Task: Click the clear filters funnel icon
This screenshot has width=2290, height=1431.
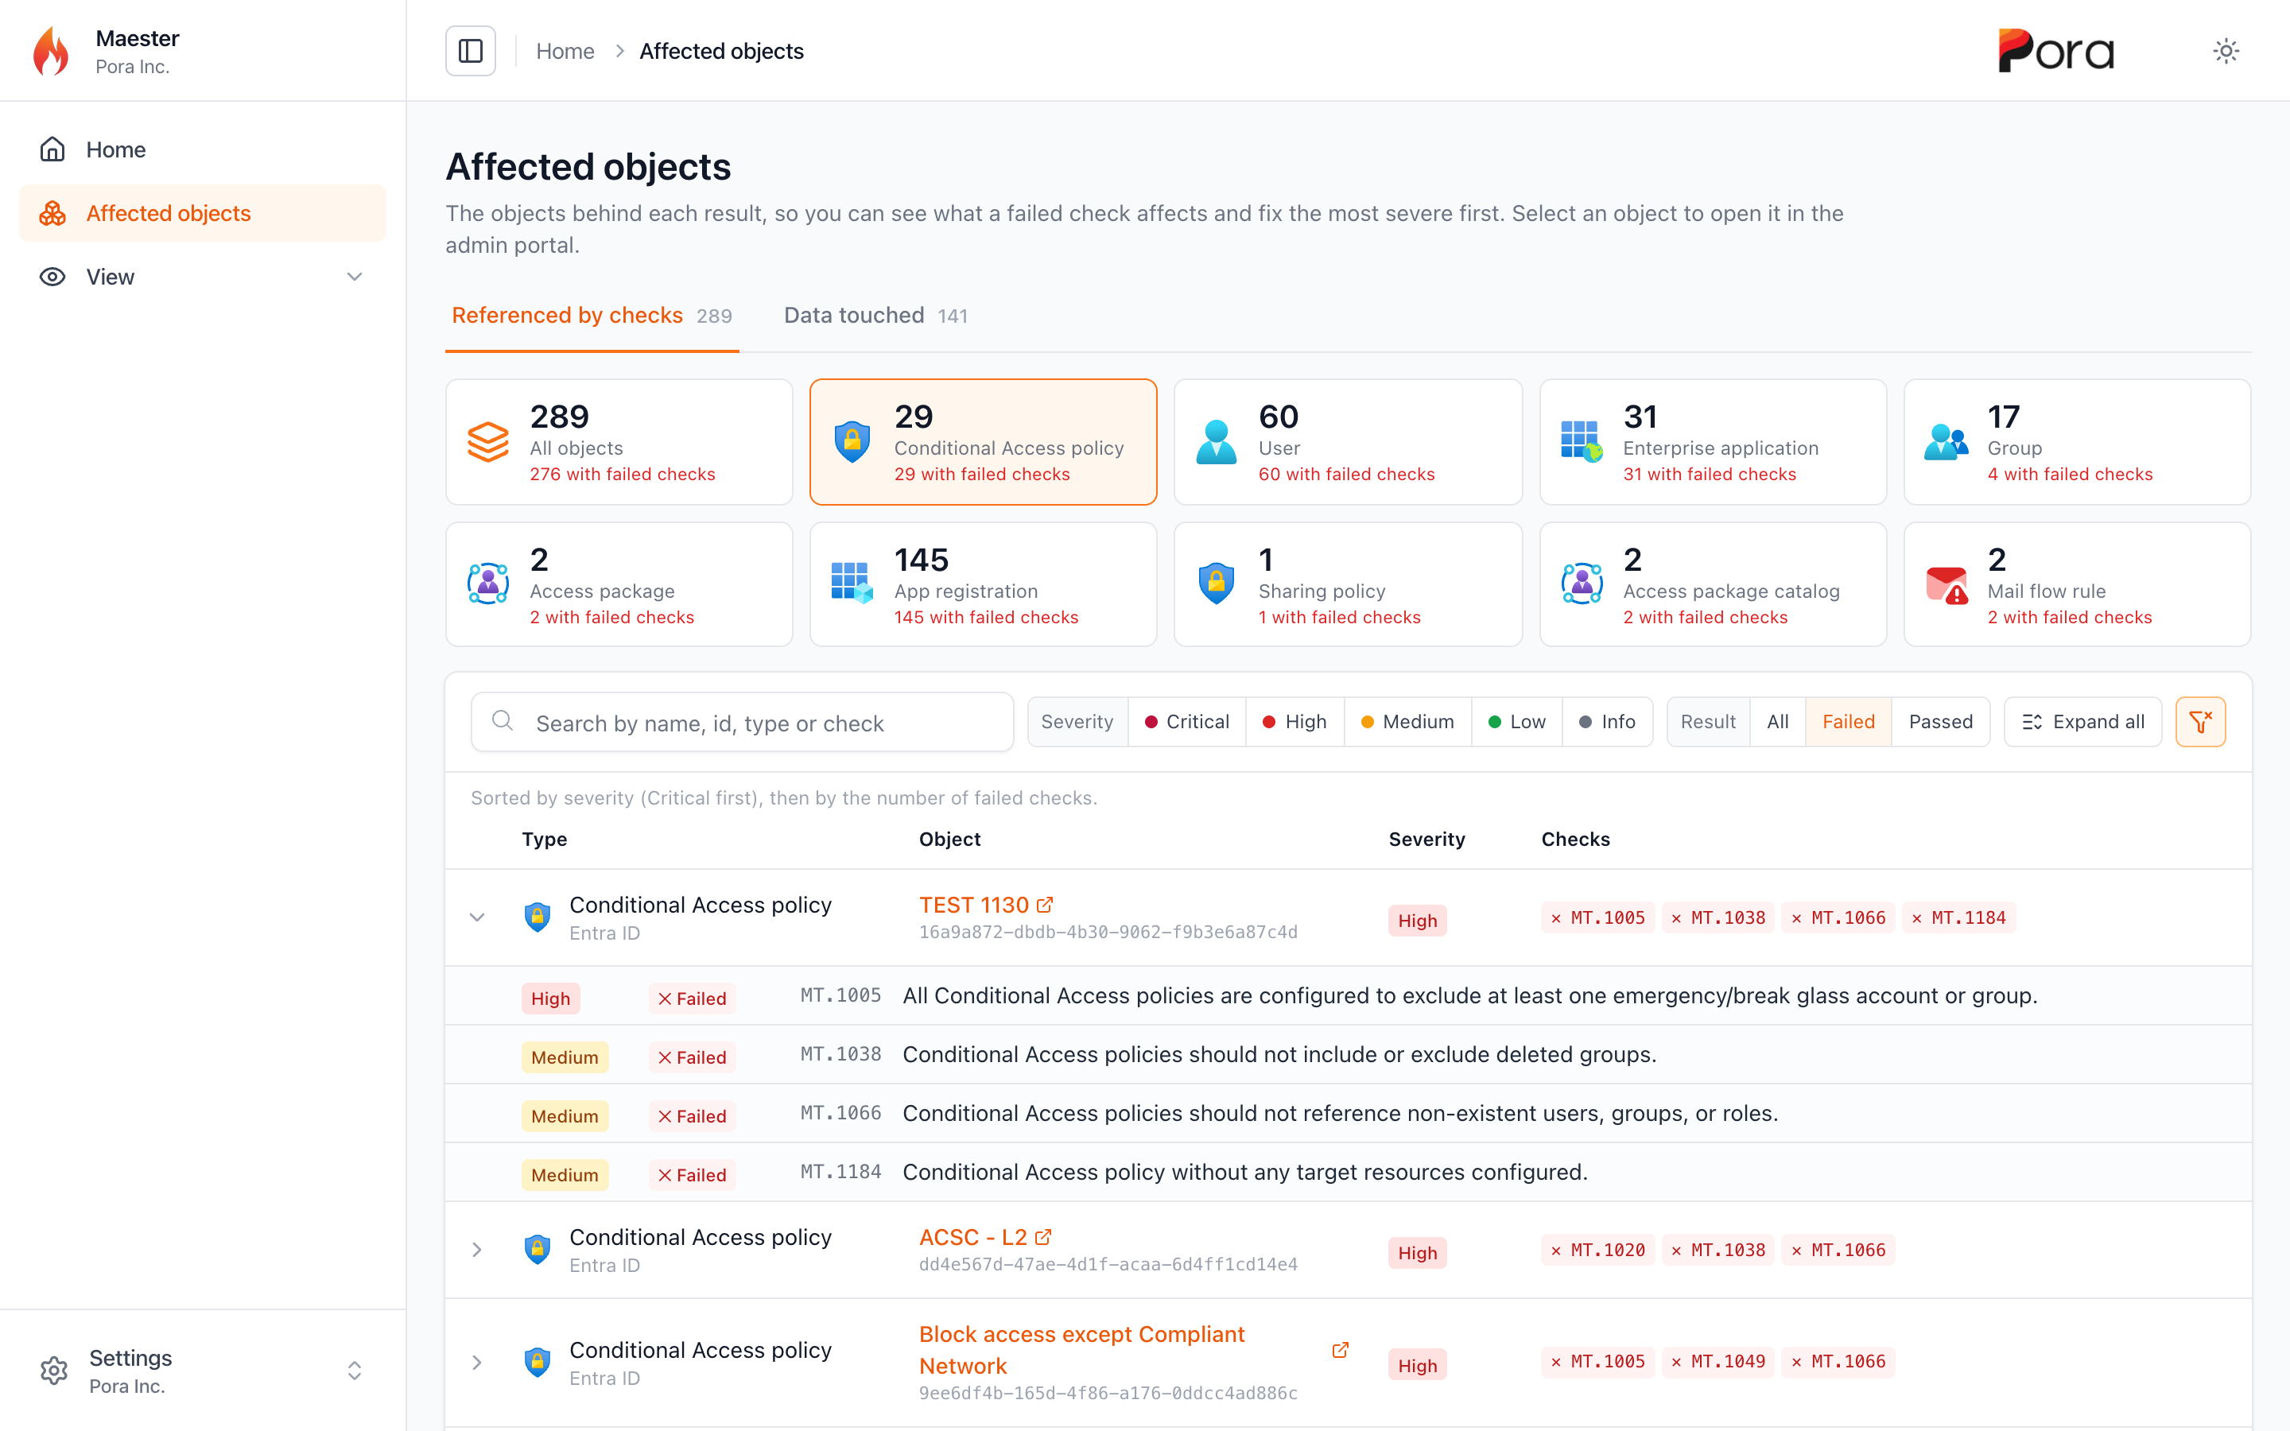Action: pyautogui.click(x=2200, y=722)
